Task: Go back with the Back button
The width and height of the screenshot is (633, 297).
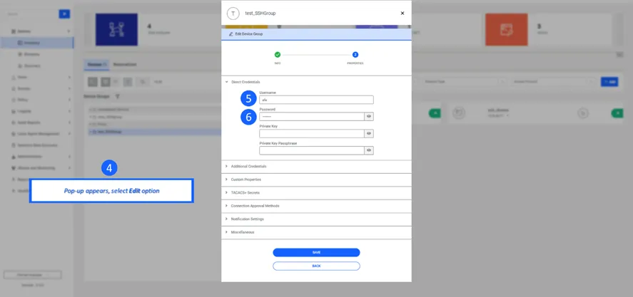Action: [x=316, y=266]
